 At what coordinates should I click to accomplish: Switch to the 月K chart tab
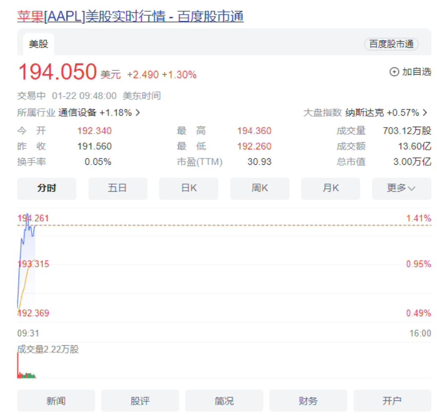click(x=331, y=188)
